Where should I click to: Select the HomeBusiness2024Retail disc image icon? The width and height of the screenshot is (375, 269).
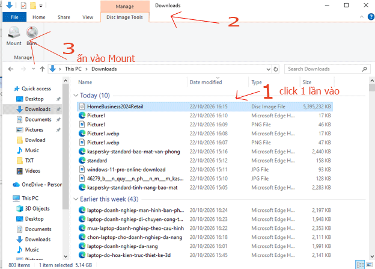[x=82, y=107]
